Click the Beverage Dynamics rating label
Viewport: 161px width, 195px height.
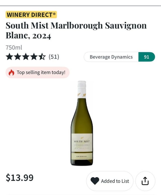pyautogui.click(x=111, y=57)
